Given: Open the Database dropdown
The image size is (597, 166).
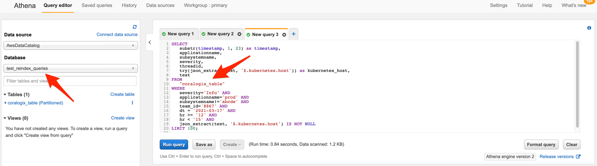Looking at the screenshot, I should [x=70, y=68].
